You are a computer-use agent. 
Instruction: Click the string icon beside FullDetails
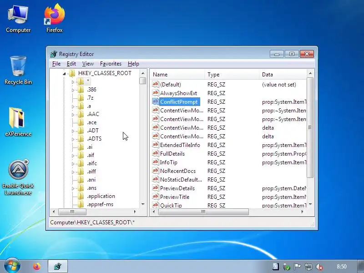point(155,153)
